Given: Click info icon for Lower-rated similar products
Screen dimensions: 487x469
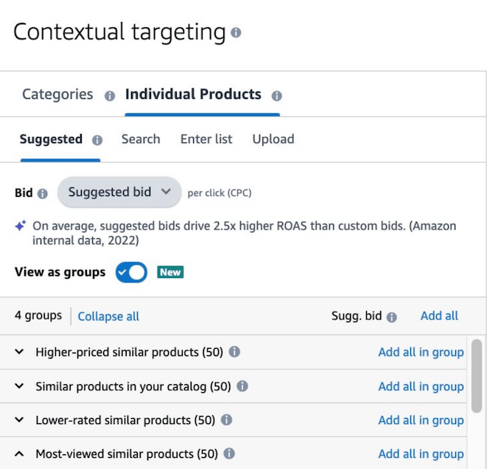Looking at the screenshot, I should pyautogui.click(x=226, y=420).
